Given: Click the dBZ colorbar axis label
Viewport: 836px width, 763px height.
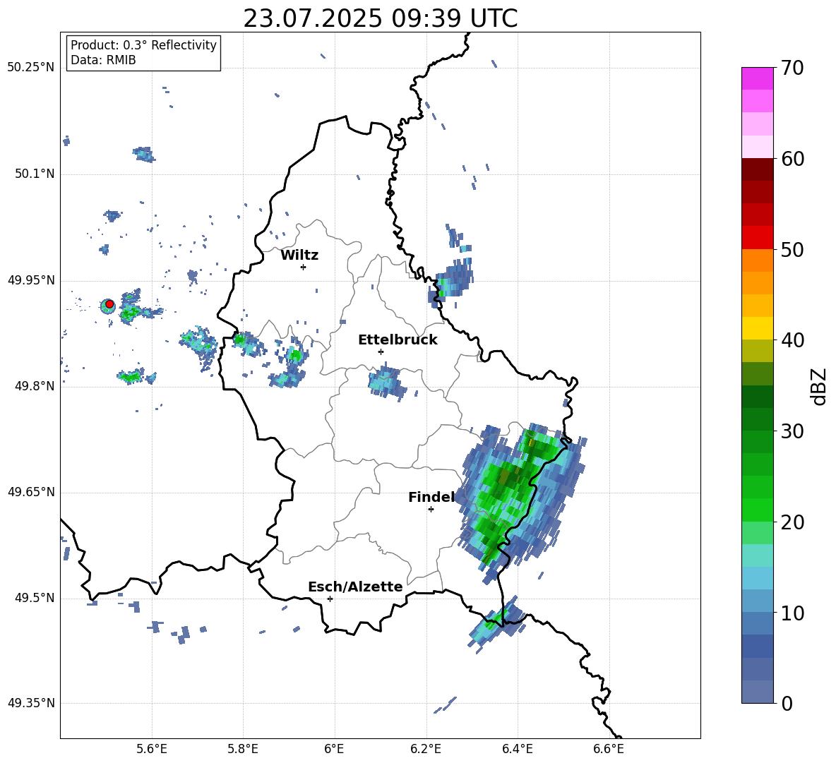Looking at the screenshot, I should point(819,386).
